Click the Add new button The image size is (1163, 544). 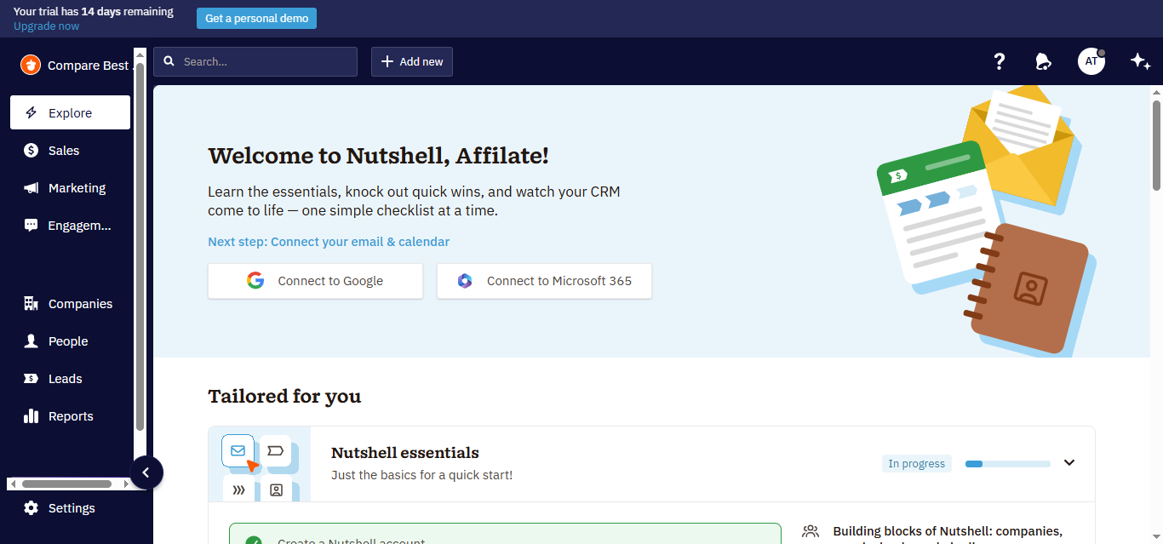(412, 61)
